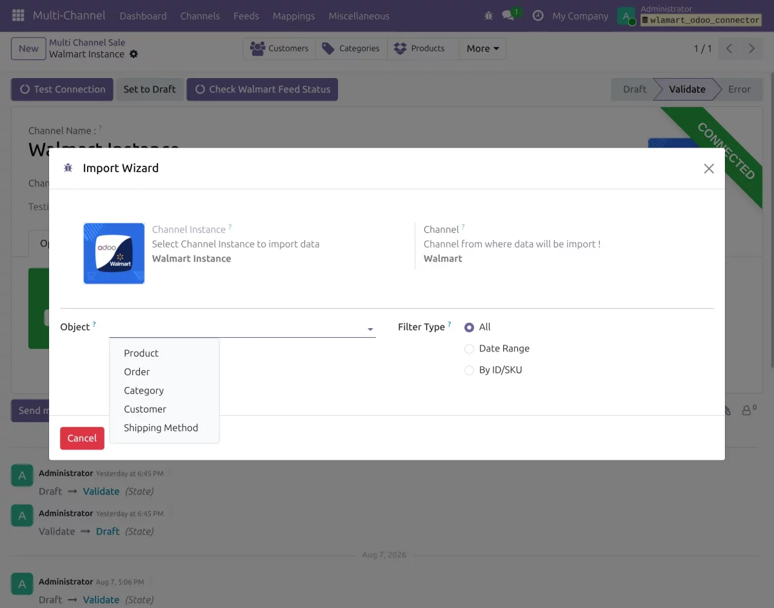The image size is (774, 608).
Task: Click the wlamart_odoo_connector database label
Action: click(x=701, y=21)
